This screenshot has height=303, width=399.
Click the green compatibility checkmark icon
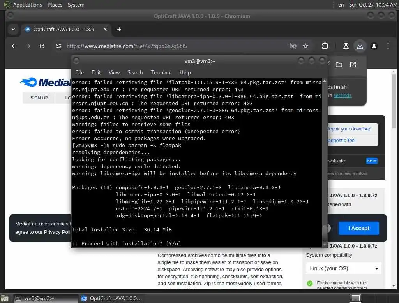[x=310, y=283]
